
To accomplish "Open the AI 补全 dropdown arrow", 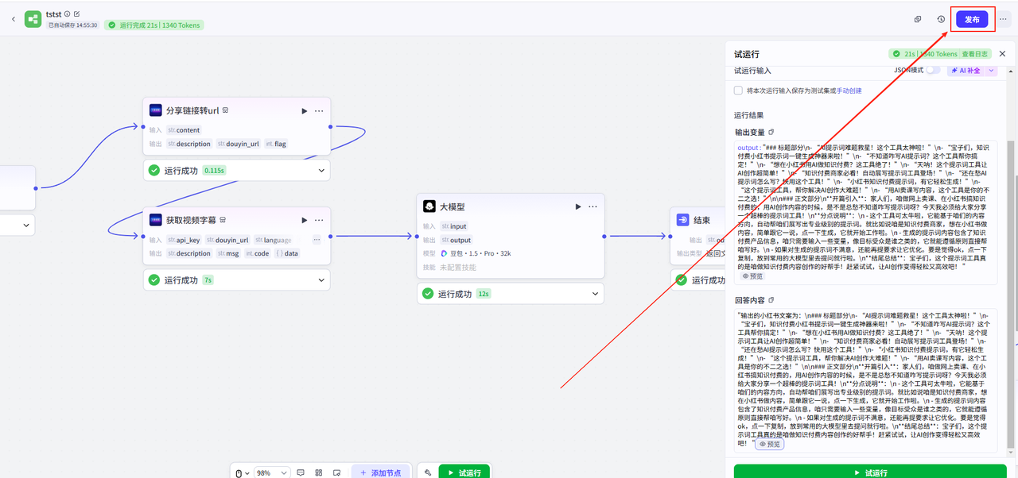I will click(x=991, y=70).
